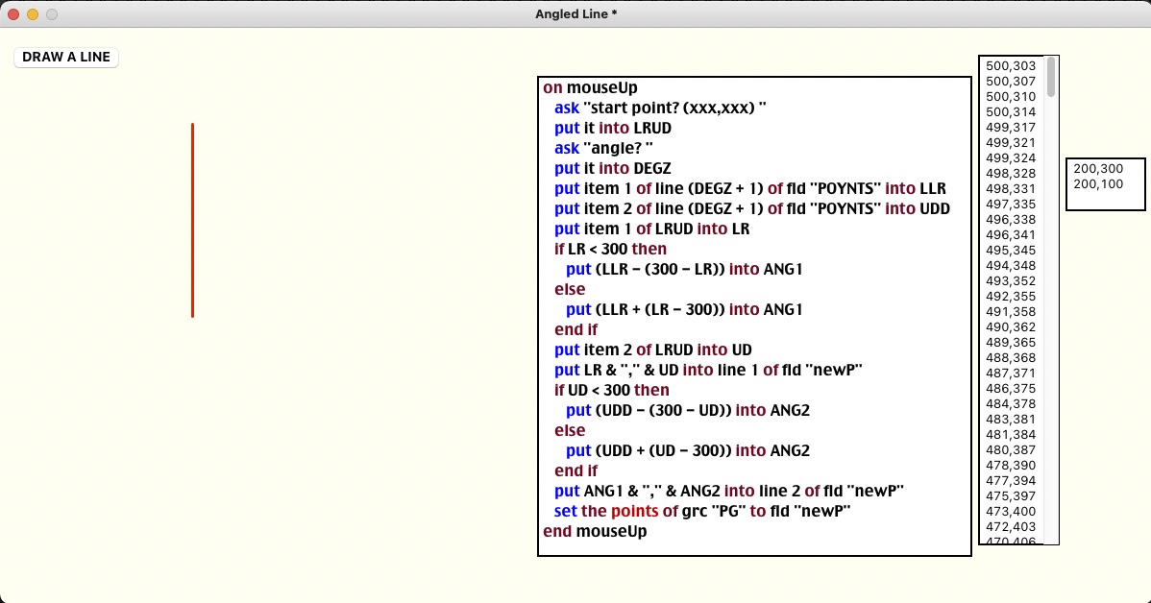The height and width of the screenshot is (603, 1151).
Task: Minimize the Angled Line window
Action: [33, 14]
